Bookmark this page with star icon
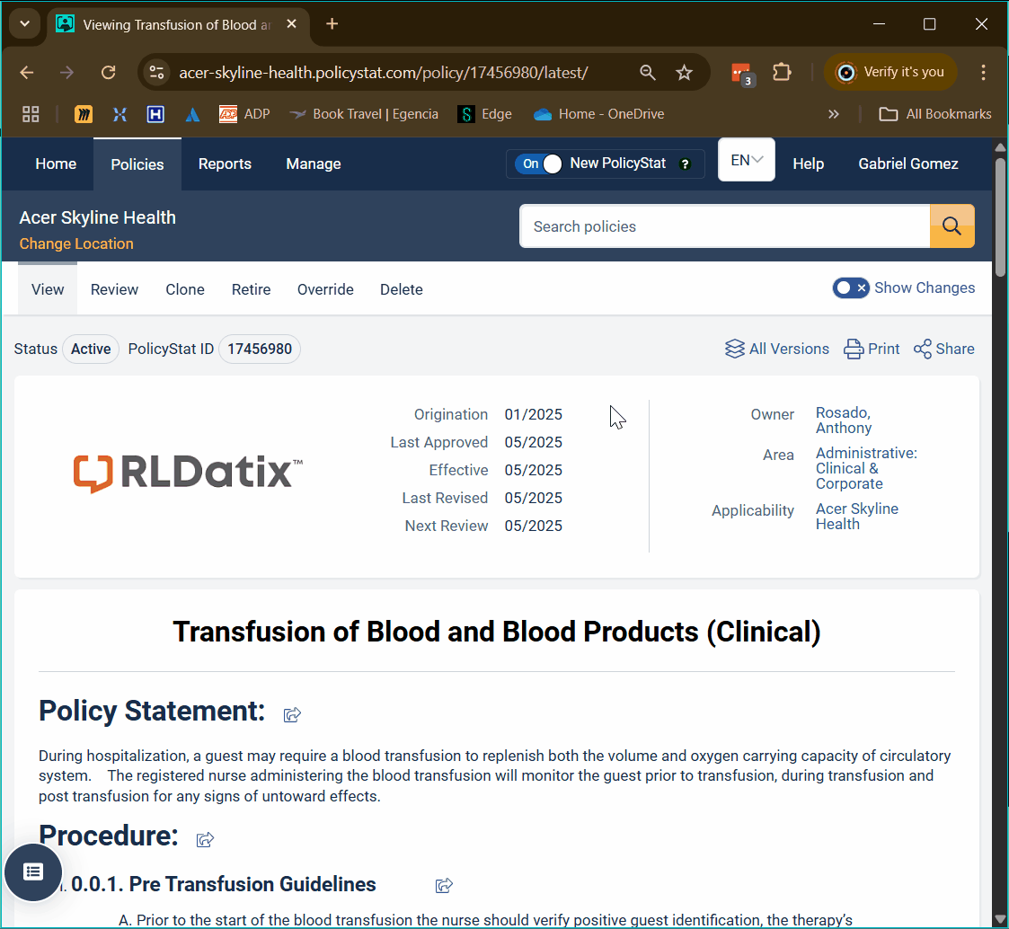This screenshot has height=929, width=1009. [684, 73]
